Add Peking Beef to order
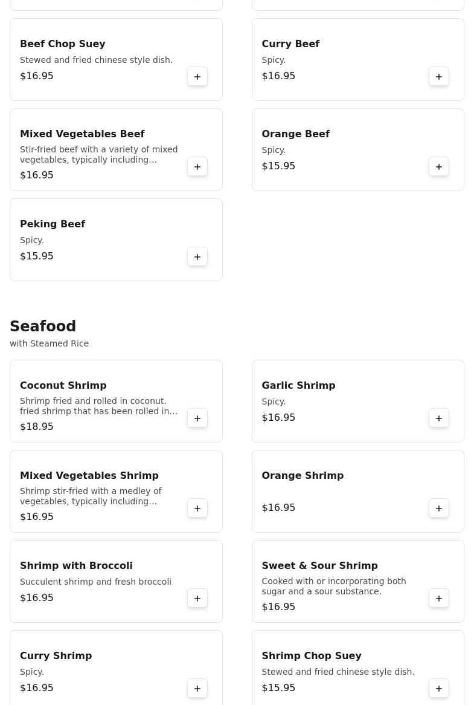This screenshot has height=705, width=474. [x=197, y=257]
